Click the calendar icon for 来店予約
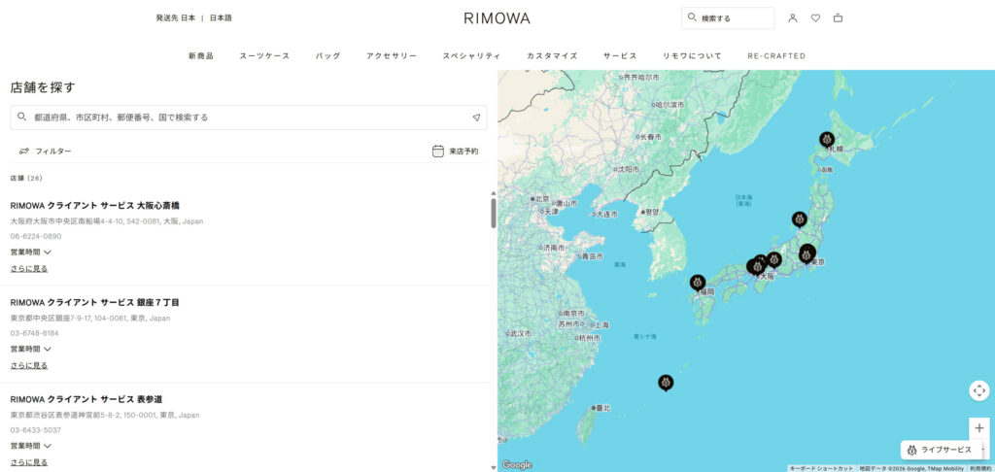The width and height of the screenshot is (995, 472). click(x=438, y=151)
